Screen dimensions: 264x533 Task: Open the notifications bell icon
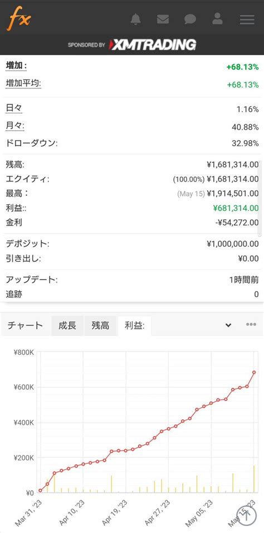136,19
